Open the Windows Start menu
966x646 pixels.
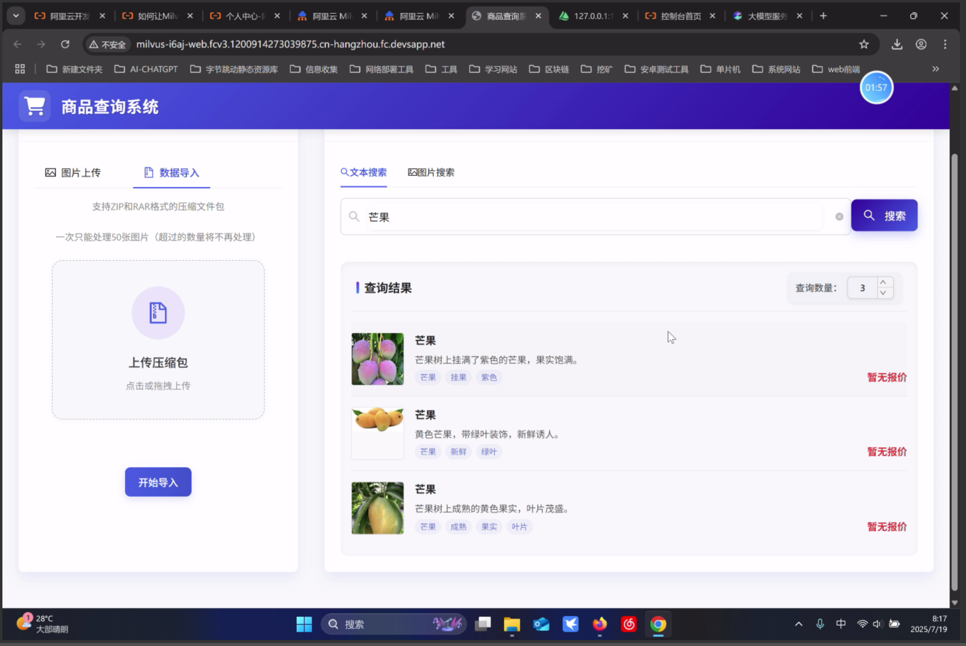pyautogui.click(x=304, y=624)
